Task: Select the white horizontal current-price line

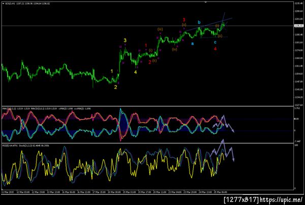Action: click(x=148, y=26)
